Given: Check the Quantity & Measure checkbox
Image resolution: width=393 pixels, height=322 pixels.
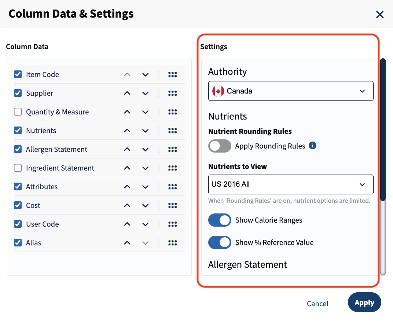Looking at the screenshot, I should (18, 111).
